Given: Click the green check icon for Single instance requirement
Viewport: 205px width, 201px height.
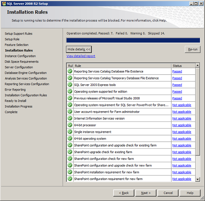Looking at the screenshot, I should pos(70,132).
